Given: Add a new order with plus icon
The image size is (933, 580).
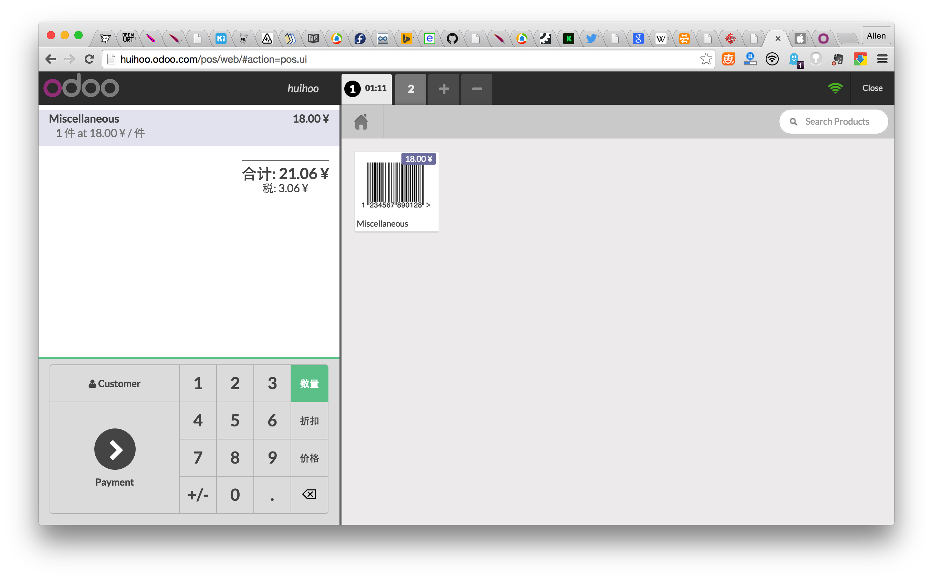Looking at the screenshot, I should 443,89.
